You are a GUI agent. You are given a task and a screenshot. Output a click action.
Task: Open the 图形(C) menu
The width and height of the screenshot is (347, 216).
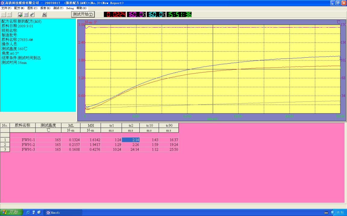point(32,8)
